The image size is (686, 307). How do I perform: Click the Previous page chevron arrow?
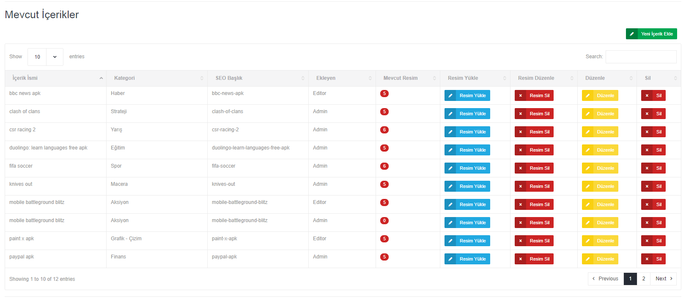[x=594, y=279]
